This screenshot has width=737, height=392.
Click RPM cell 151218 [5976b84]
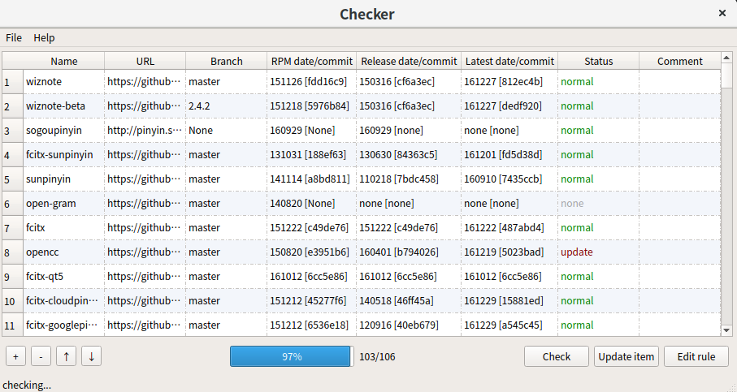[312, 106]
